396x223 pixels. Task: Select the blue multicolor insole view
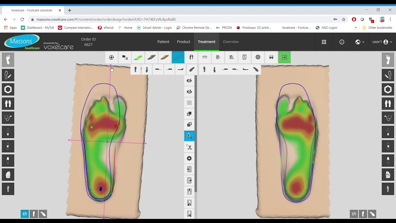click(152, 57)
